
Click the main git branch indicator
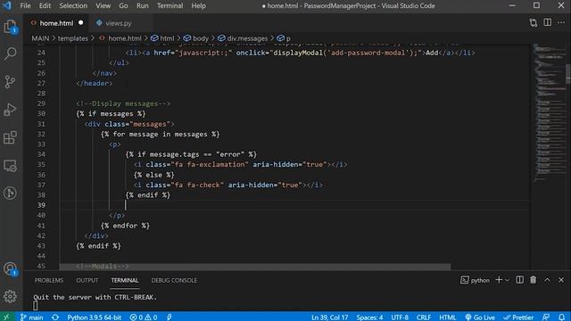click(x=32, y=317)
